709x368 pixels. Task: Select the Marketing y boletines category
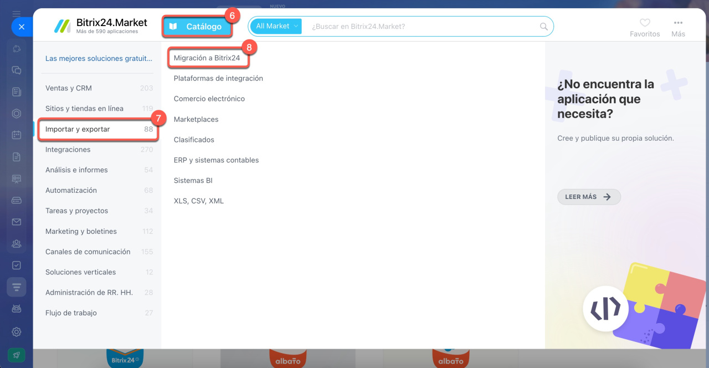(x=99, y=231)
